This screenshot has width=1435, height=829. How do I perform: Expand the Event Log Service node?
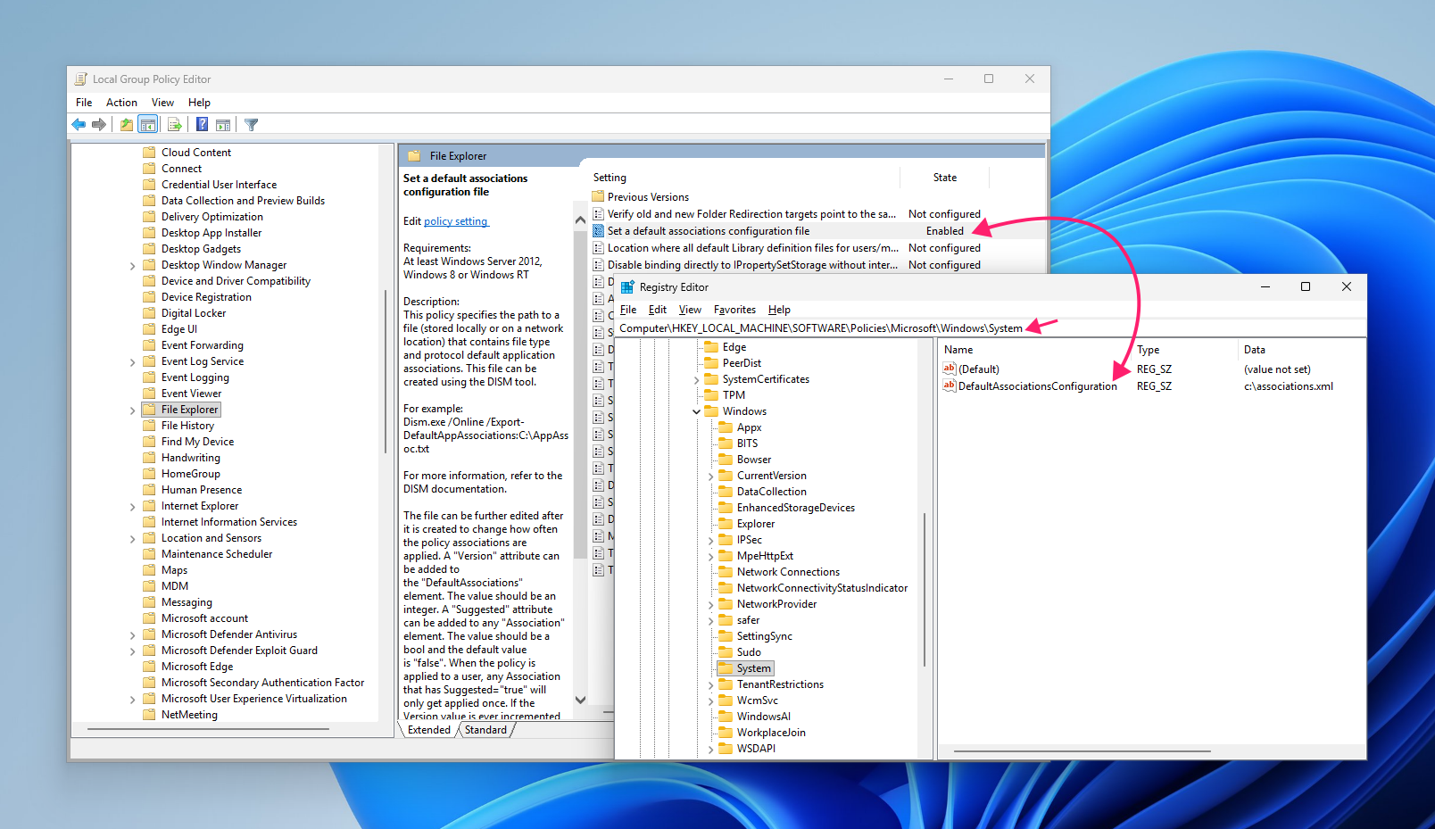coord(133,361)
